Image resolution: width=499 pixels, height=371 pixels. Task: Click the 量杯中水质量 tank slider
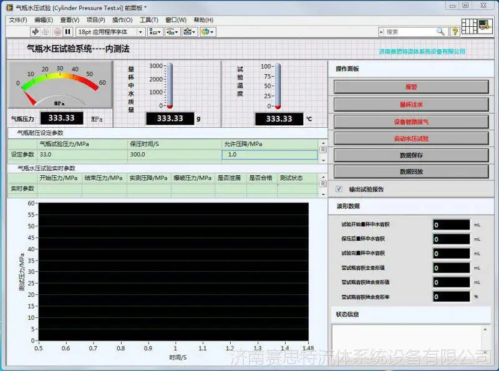coord(170,85)
